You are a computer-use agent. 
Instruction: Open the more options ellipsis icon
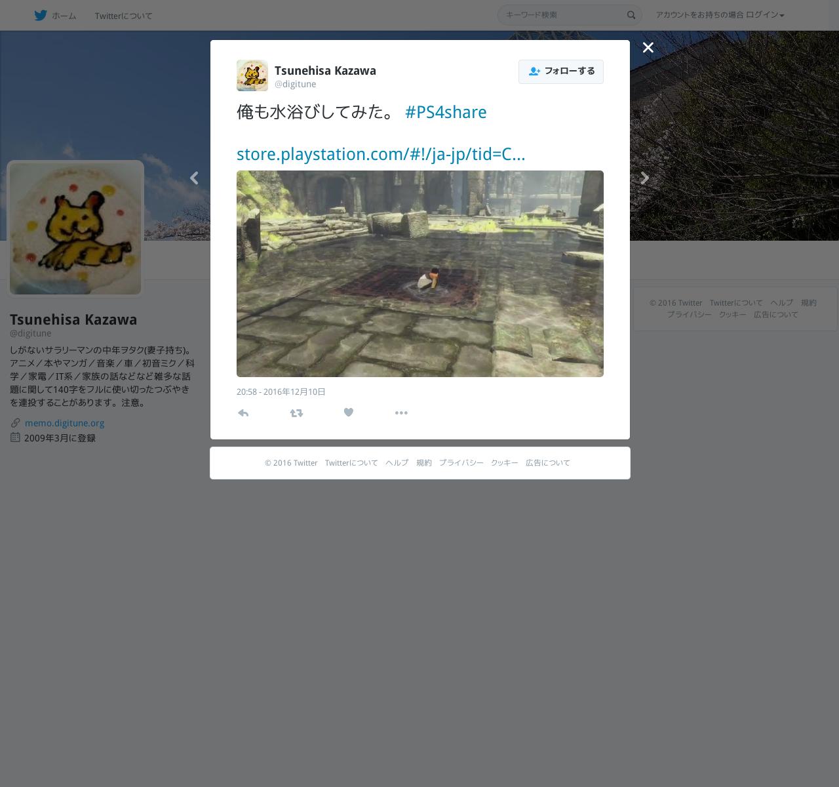[401, 413]
